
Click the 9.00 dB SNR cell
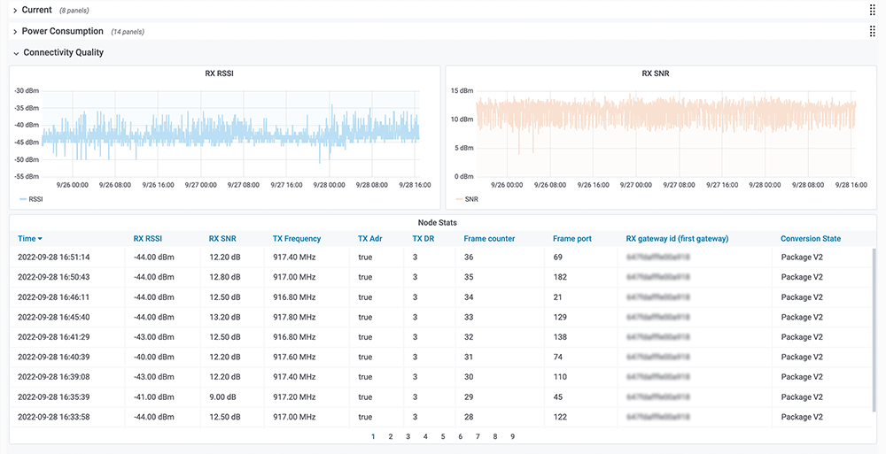pyautogui.click(x=221, y=397)
